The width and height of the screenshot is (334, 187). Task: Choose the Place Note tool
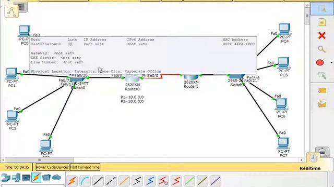(x=322, y=22)
